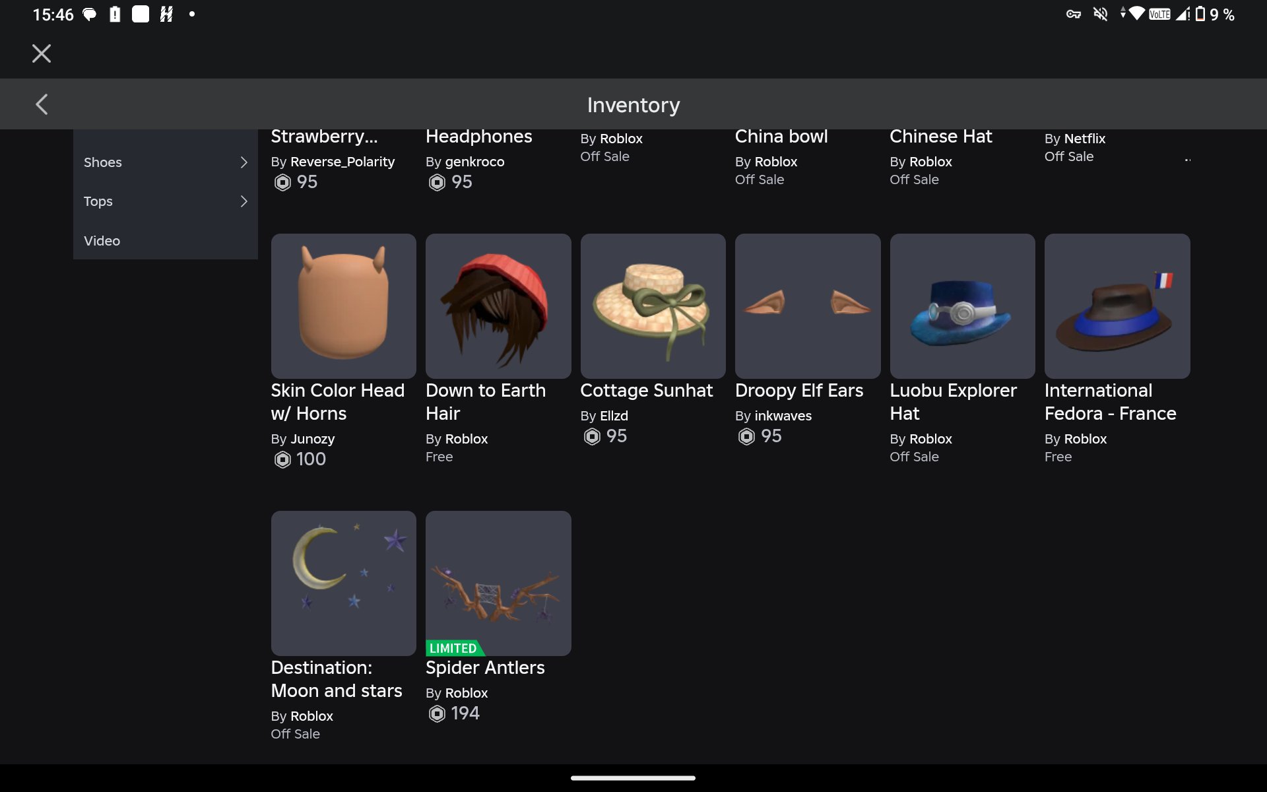1267x792 pixels.
Task: Click Robux icon under Droopy Elf Ears
Action: (746, 436)
